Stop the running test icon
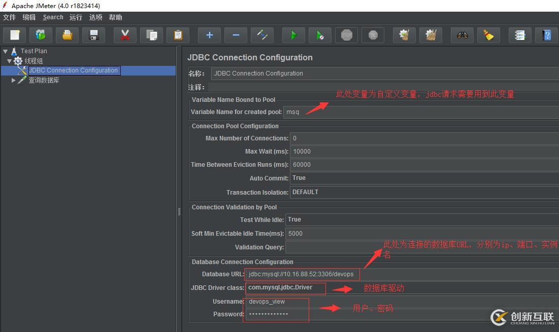The height and width of the screenshot is (332, 559). 347,35
